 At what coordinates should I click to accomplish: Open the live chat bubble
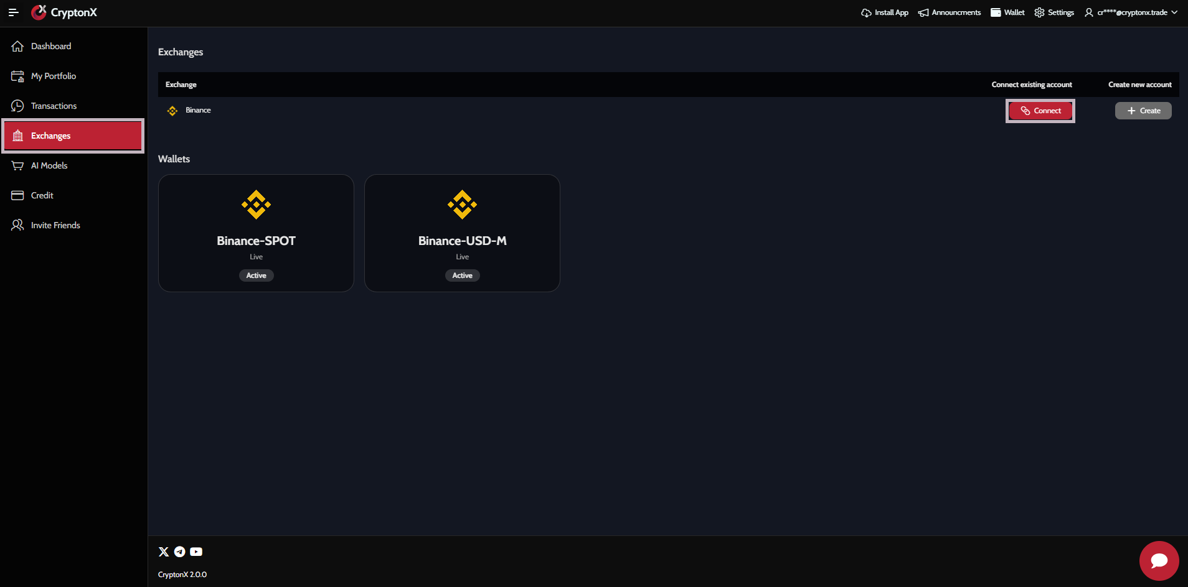coord(1159,561)
